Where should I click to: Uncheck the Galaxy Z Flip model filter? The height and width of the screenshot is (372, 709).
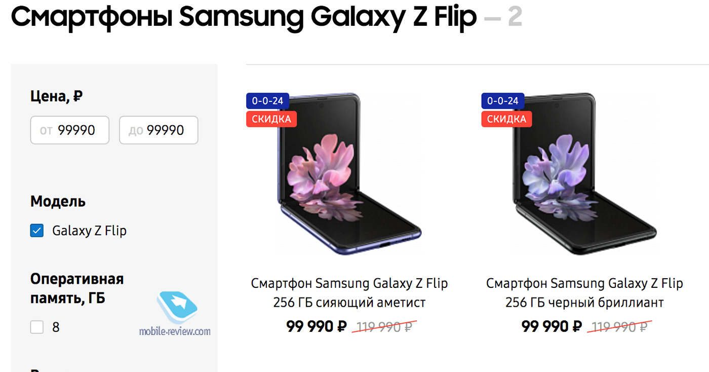37,231
